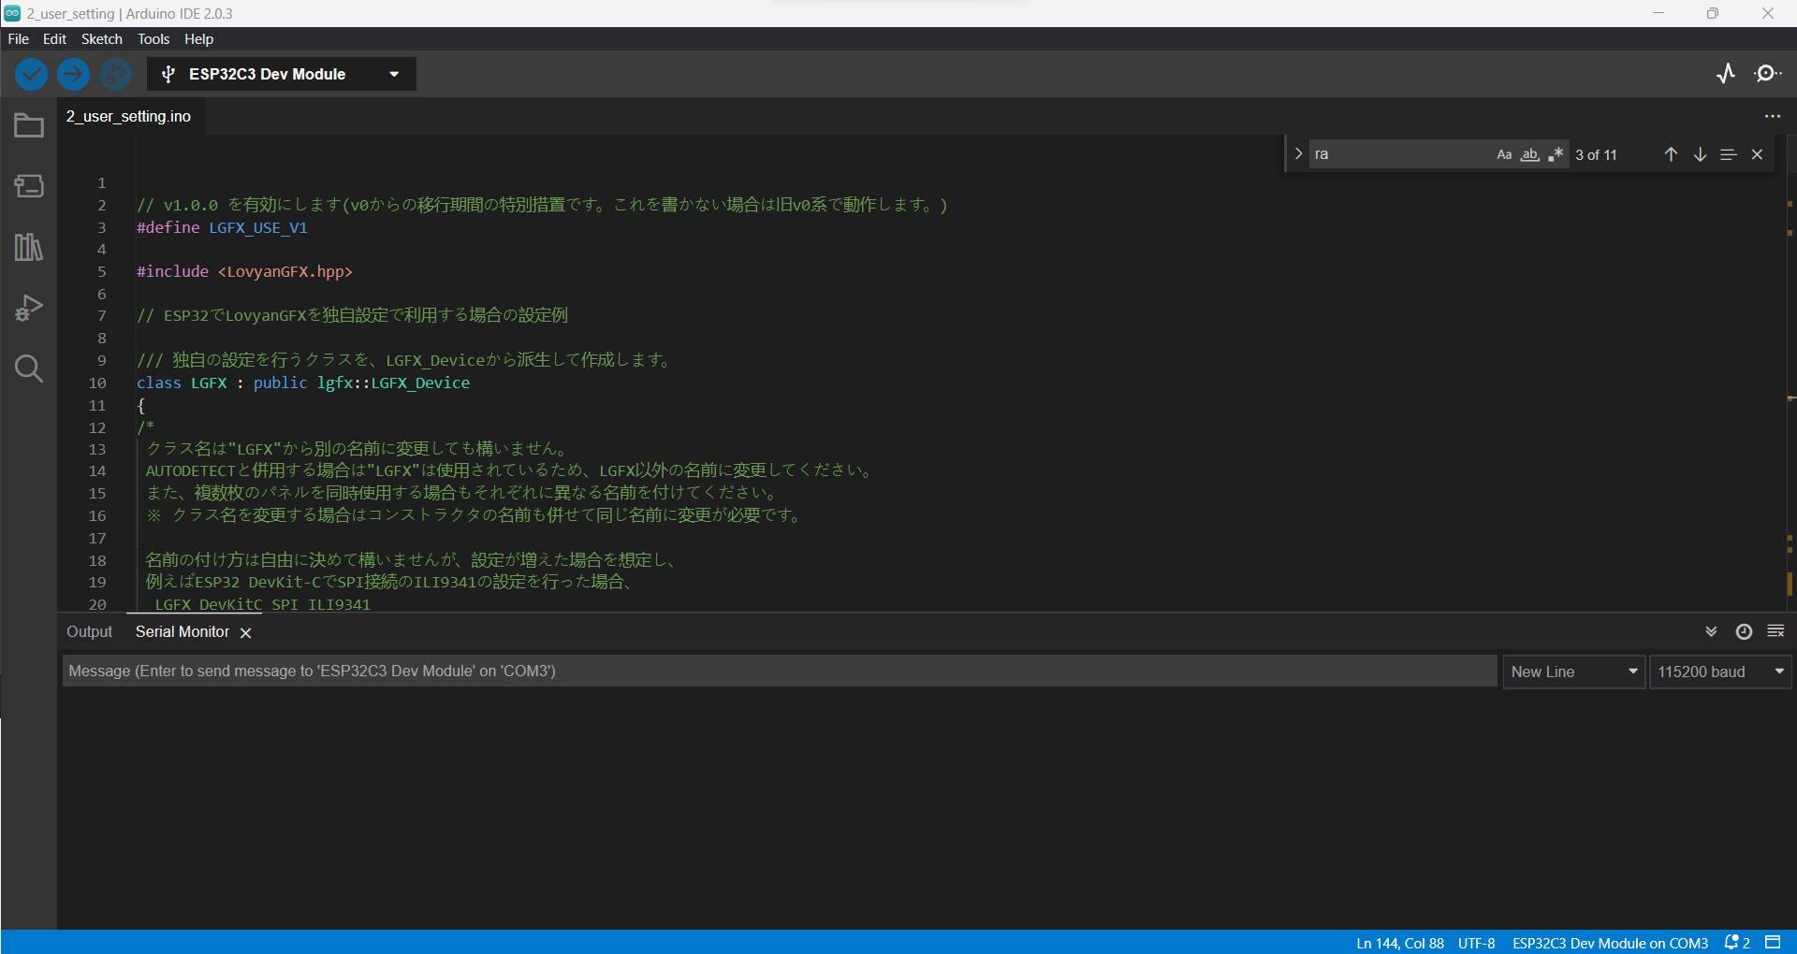Open the New Line ending dropdown
The height and width of the screenshot is (954, 1797).
pos(1573,671)
